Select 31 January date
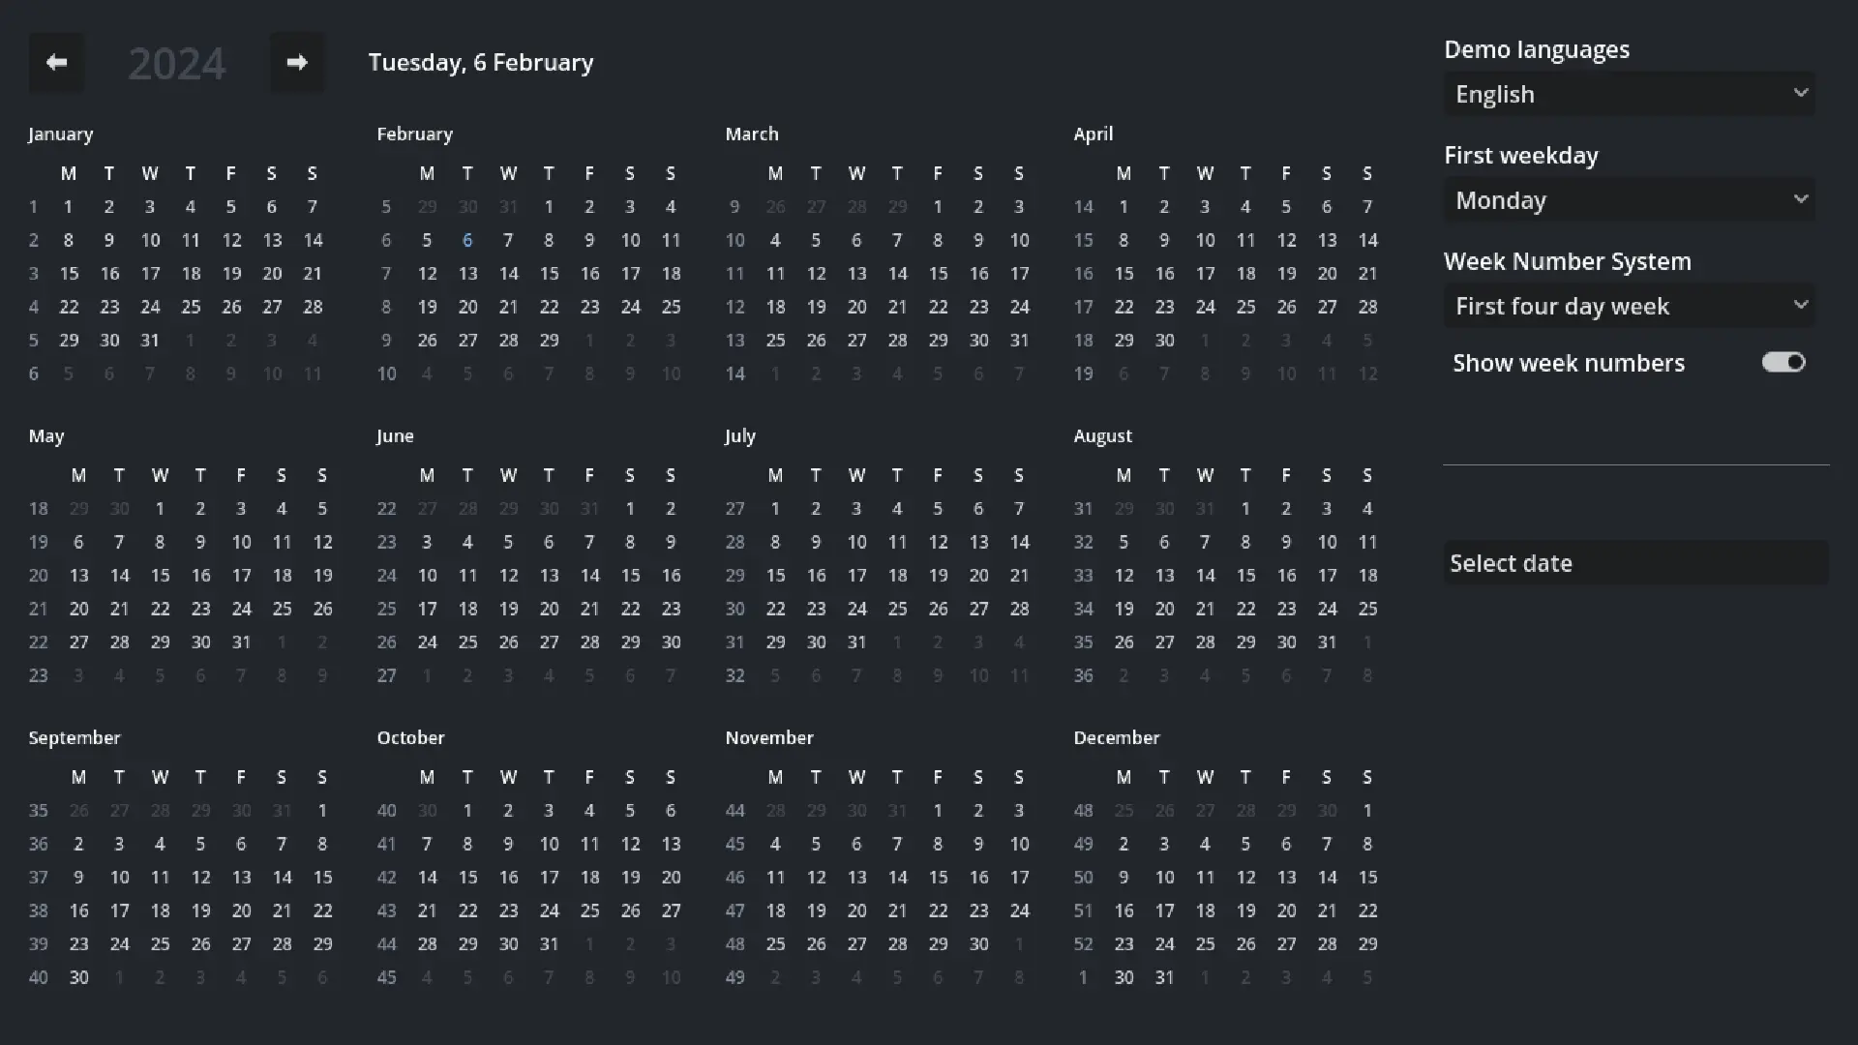 [150, 341]
